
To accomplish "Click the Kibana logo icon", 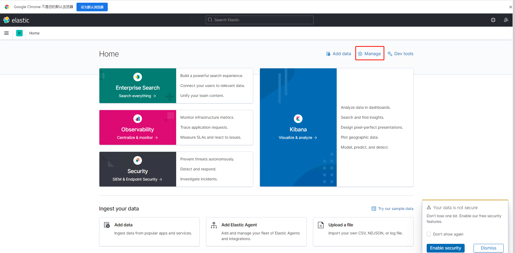I will tap(298, 119).
